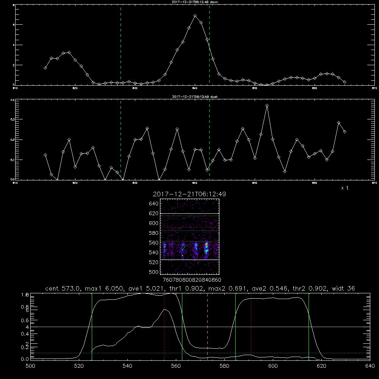Click the spectrogram y-axis label '560'
This screenshot has height=379, width=379.
click(x=154, y=243)
